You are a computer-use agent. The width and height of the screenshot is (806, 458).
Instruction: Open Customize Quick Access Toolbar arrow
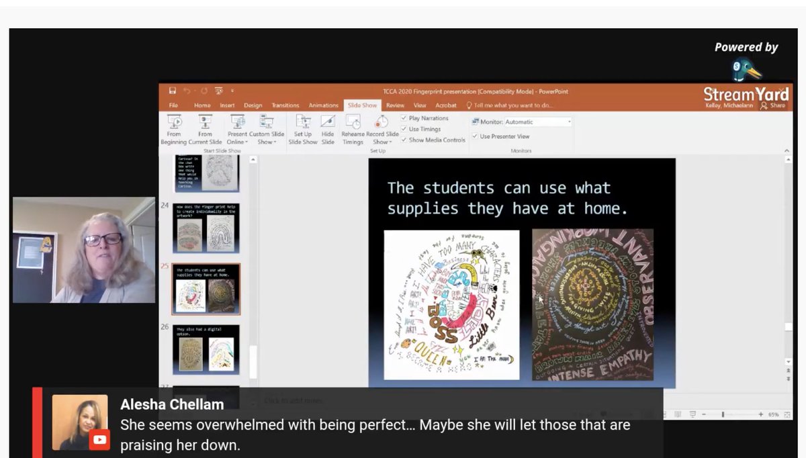click(x=232, y=91)
